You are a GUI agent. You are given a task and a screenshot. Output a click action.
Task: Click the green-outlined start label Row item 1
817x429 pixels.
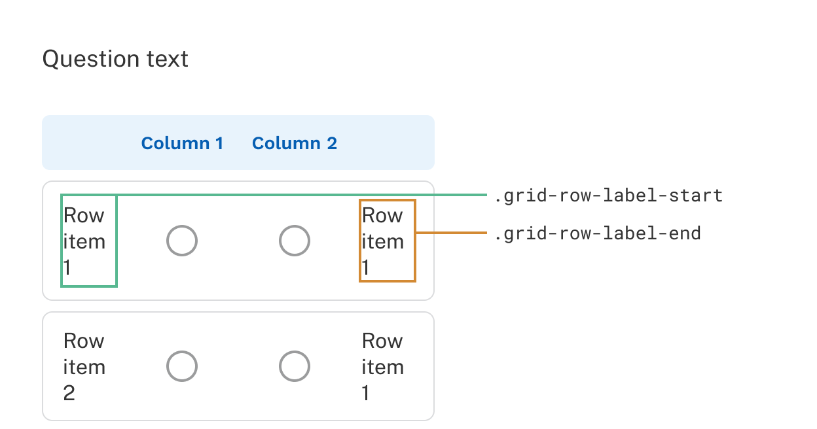(84, 241)
